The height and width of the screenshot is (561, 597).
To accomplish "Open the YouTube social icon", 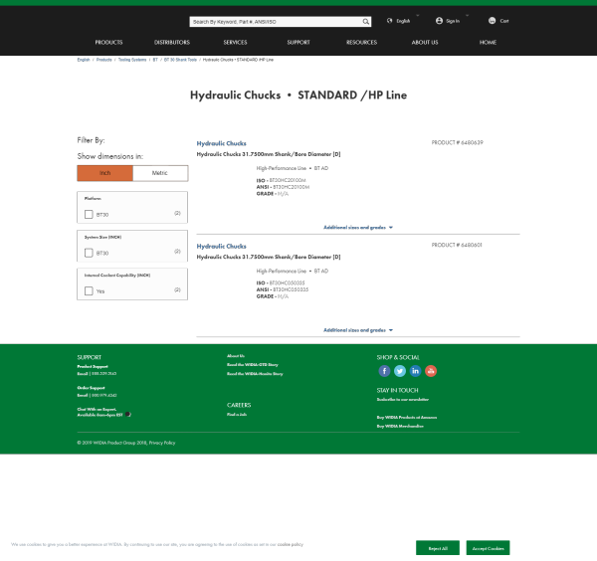I will pos(431,371).
